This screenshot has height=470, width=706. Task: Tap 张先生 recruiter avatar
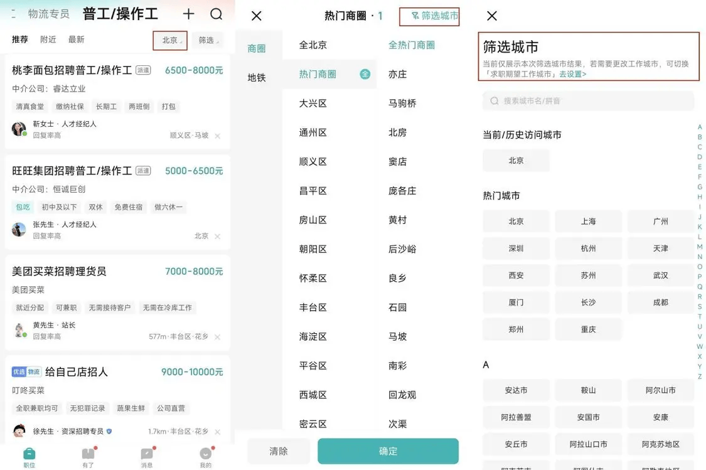coord(19,230)
